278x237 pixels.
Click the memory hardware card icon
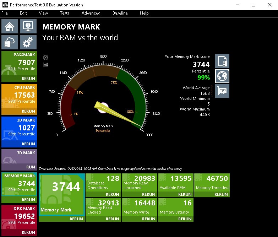(x=222, y=91)
